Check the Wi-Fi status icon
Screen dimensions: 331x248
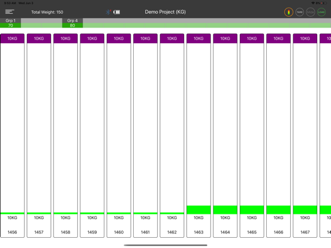click(313, 3)
